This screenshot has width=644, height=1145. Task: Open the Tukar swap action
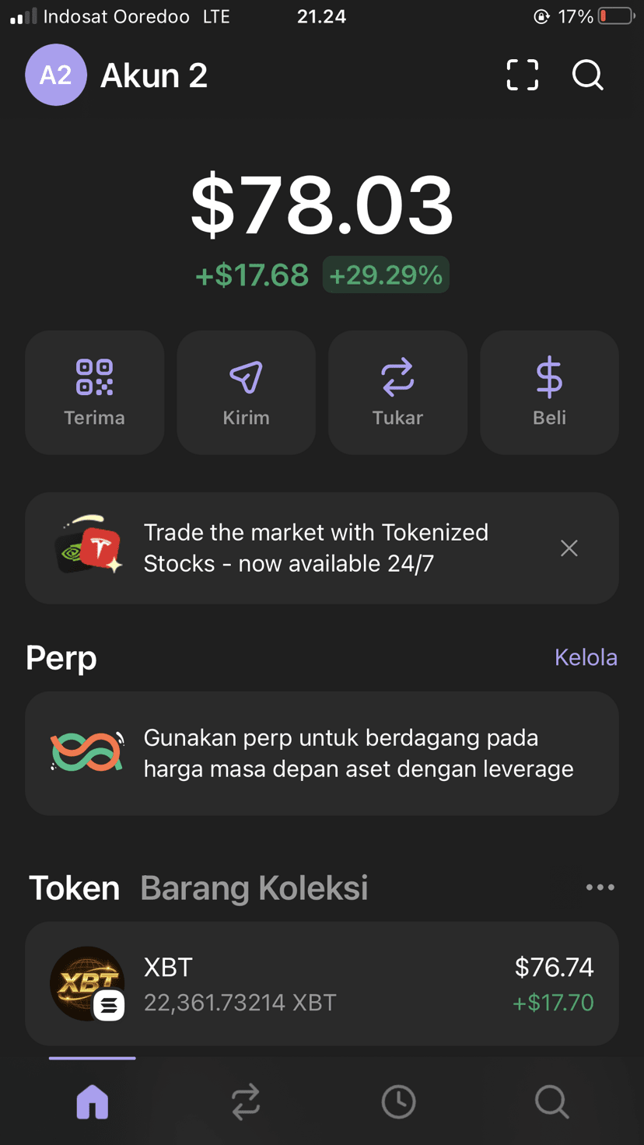(397, 393)
